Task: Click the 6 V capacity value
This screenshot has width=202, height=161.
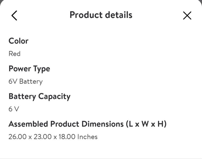Action: pos(14,109)
